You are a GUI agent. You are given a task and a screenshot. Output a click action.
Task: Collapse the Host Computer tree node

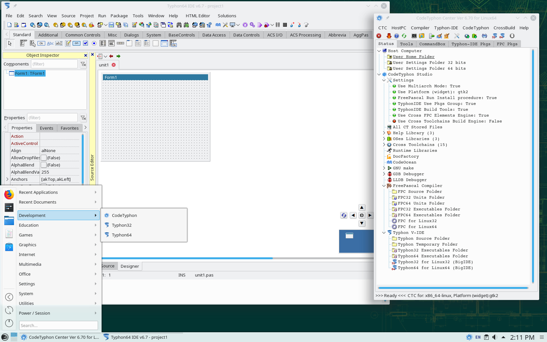click(379, 51)
